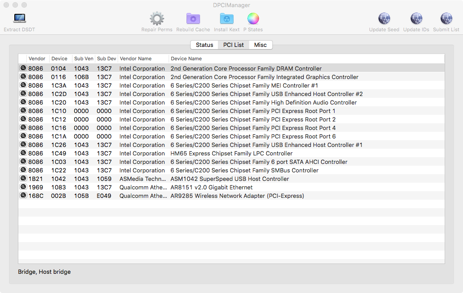Click the magnifier icon on the AR8151 Gigabit Ethernet row
463x293 pixels.
23,187
